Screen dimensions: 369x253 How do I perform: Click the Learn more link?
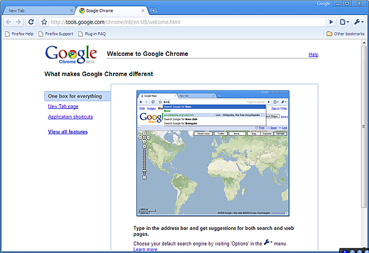click(145, 250)
